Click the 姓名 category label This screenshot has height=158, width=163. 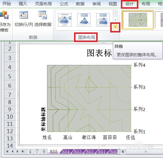47,138
